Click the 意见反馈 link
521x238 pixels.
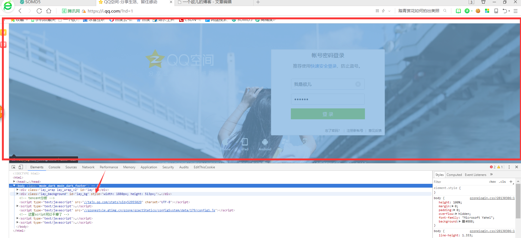(x=375, y=131)
